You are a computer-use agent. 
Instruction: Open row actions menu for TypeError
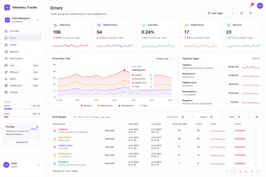point(256,131)
